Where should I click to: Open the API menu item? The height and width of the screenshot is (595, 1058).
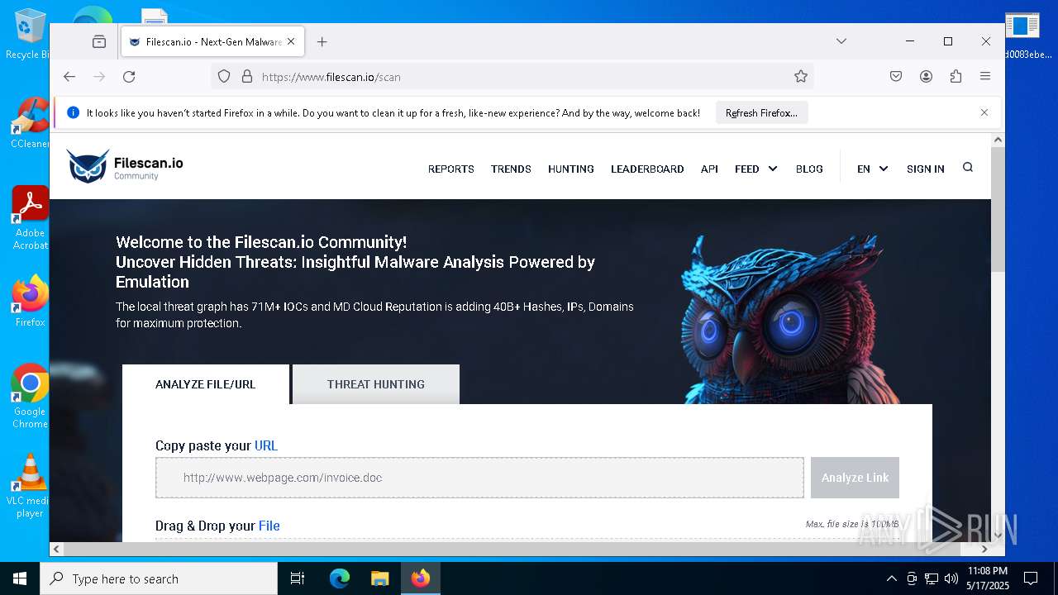click(709, 169)
